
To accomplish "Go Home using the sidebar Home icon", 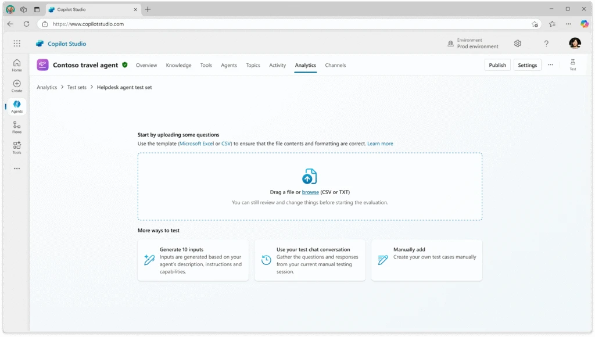I will coord(16,65).
